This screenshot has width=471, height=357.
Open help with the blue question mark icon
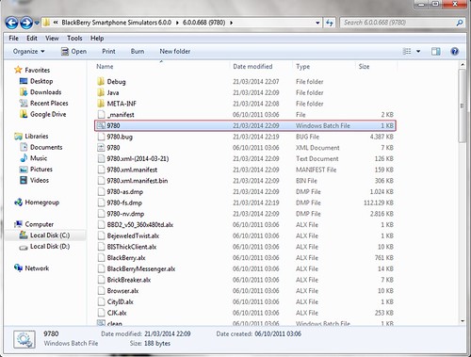tap(454, 51)
